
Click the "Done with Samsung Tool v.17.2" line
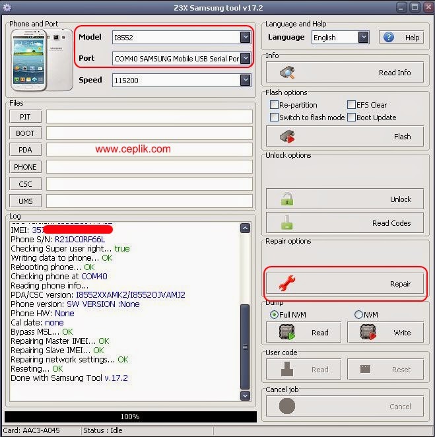click(69, 378)
